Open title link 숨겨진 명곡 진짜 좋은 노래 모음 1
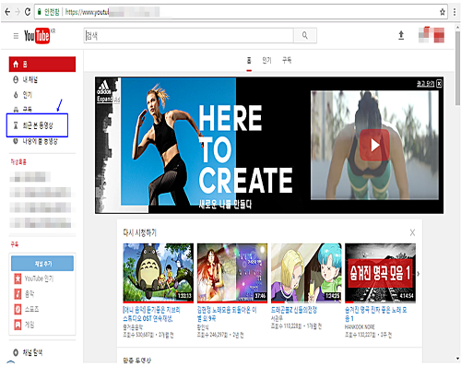Screen dimensions: 461x367 (x=376, y=314)
